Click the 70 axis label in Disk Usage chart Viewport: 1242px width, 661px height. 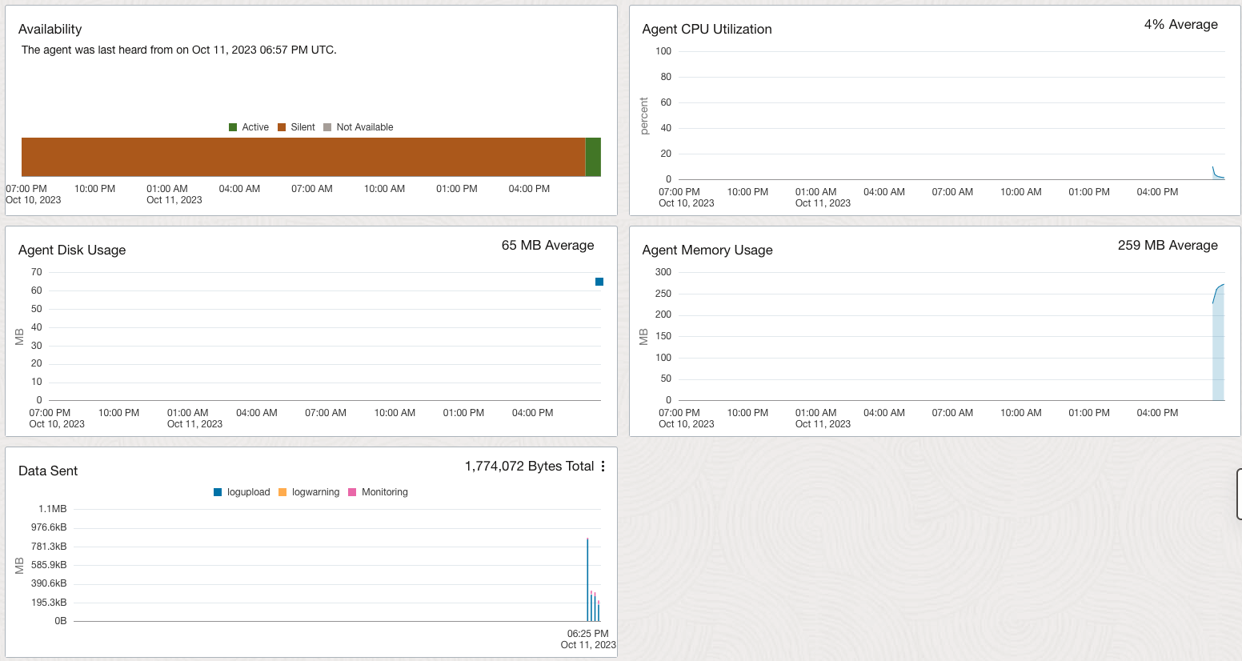tap(37, 272)
